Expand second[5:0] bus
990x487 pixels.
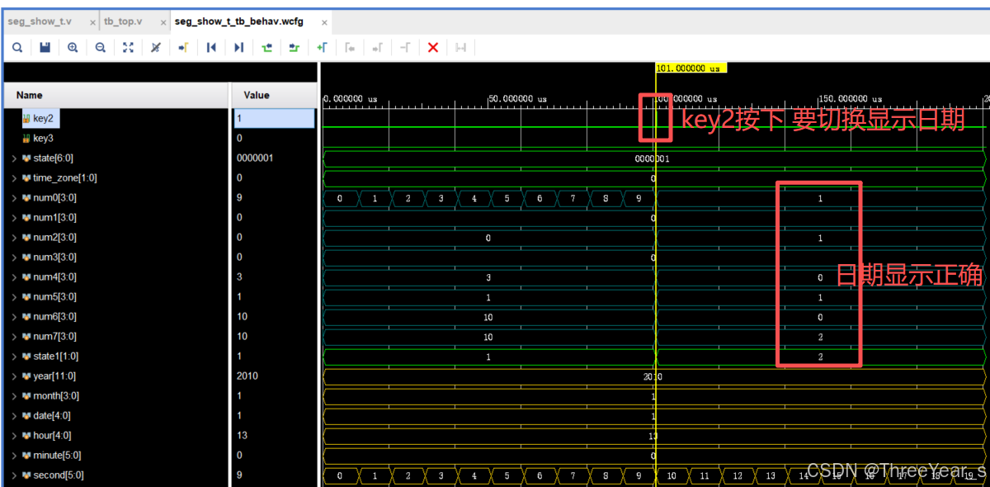click(x=14, y=475)
